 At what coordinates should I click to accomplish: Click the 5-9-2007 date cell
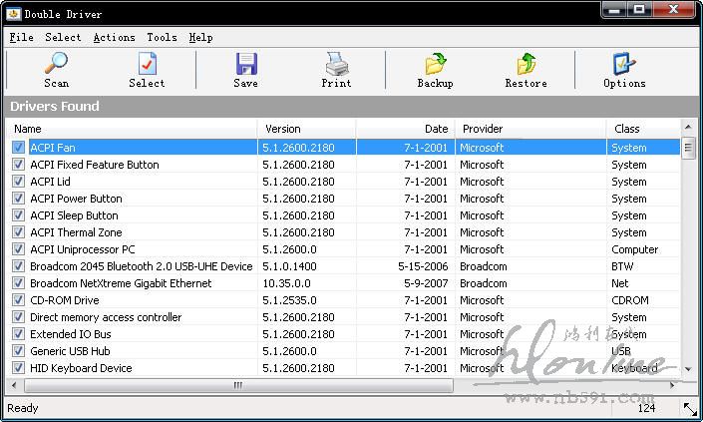coord(426,283)
